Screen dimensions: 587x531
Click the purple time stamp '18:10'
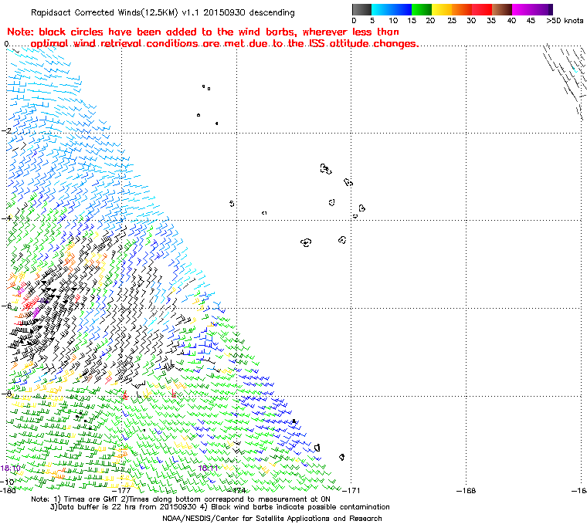(11, 468)
